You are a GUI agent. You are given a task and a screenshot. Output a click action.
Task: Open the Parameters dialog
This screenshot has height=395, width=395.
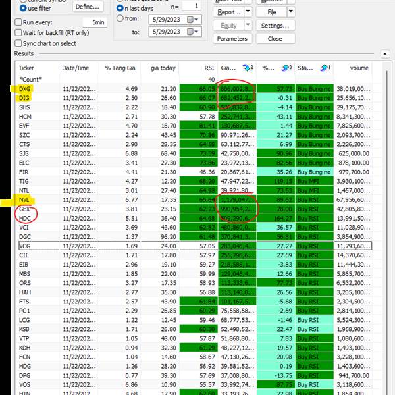point(232,39)
